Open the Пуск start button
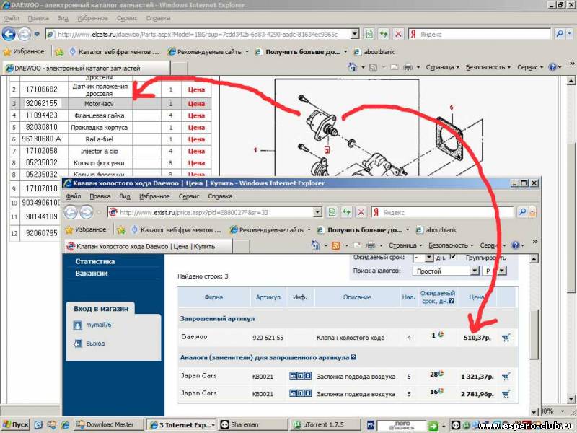Viewport: 577px width, 433px height. (15, 425)
